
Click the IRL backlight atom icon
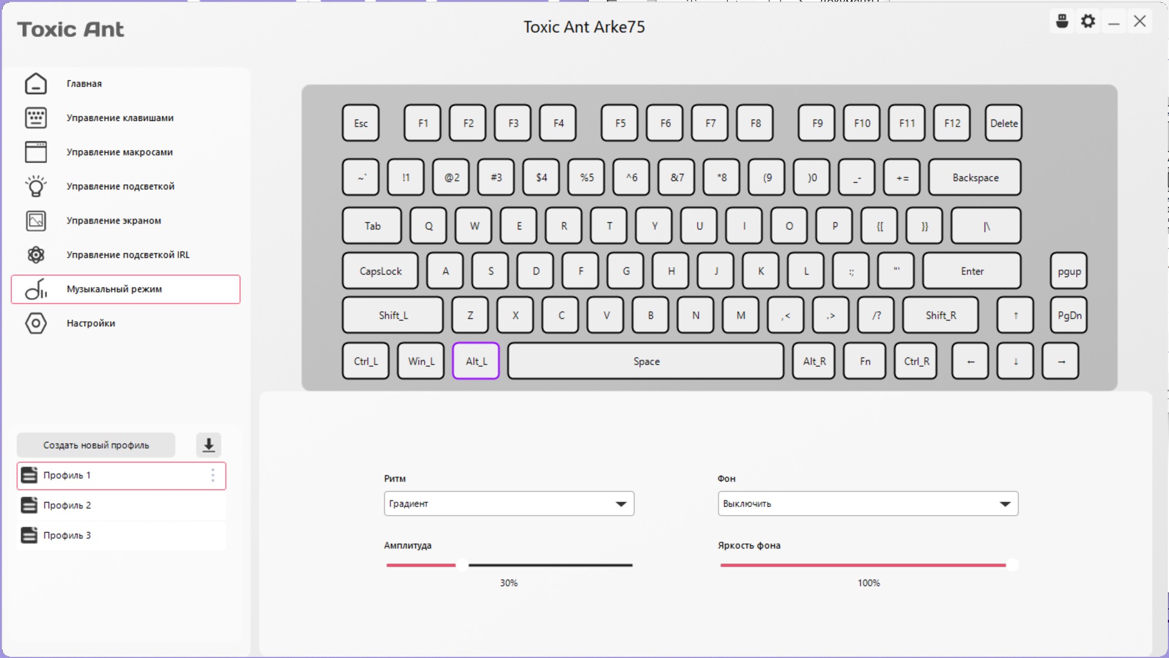click(x=36, y=255)
